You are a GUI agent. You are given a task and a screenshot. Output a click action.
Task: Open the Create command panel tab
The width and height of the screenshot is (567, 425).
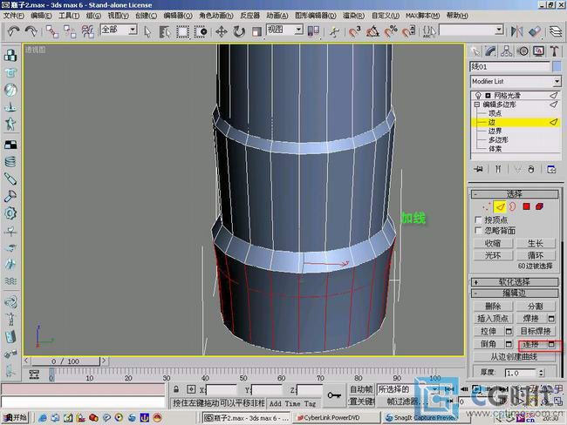[x=475, y=51]
